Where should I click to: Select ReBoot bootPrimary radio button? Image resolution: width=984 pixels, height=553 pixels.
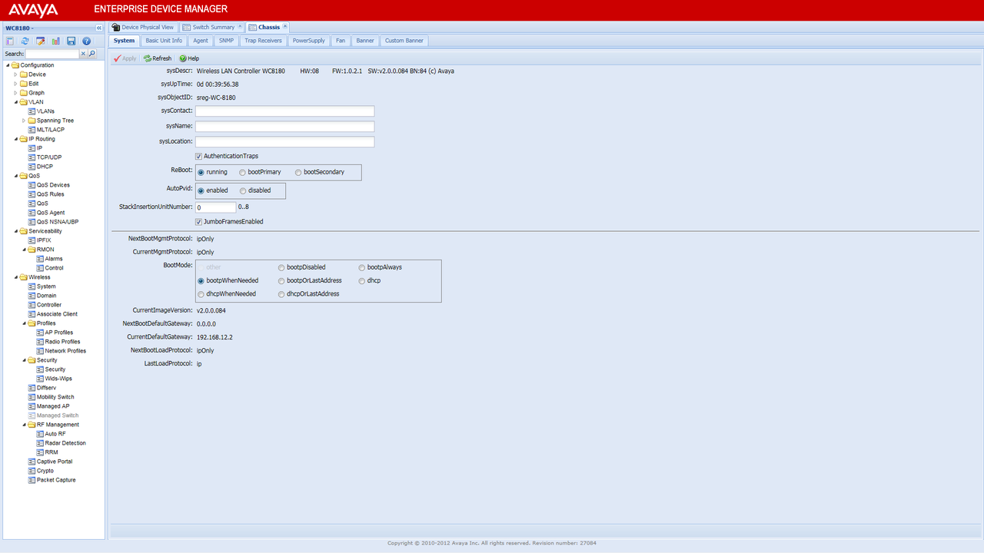click(x=243, y=172)
